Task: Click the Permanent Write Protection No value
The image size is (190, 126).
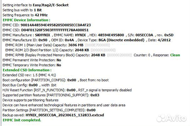Action: click(59, 60)
